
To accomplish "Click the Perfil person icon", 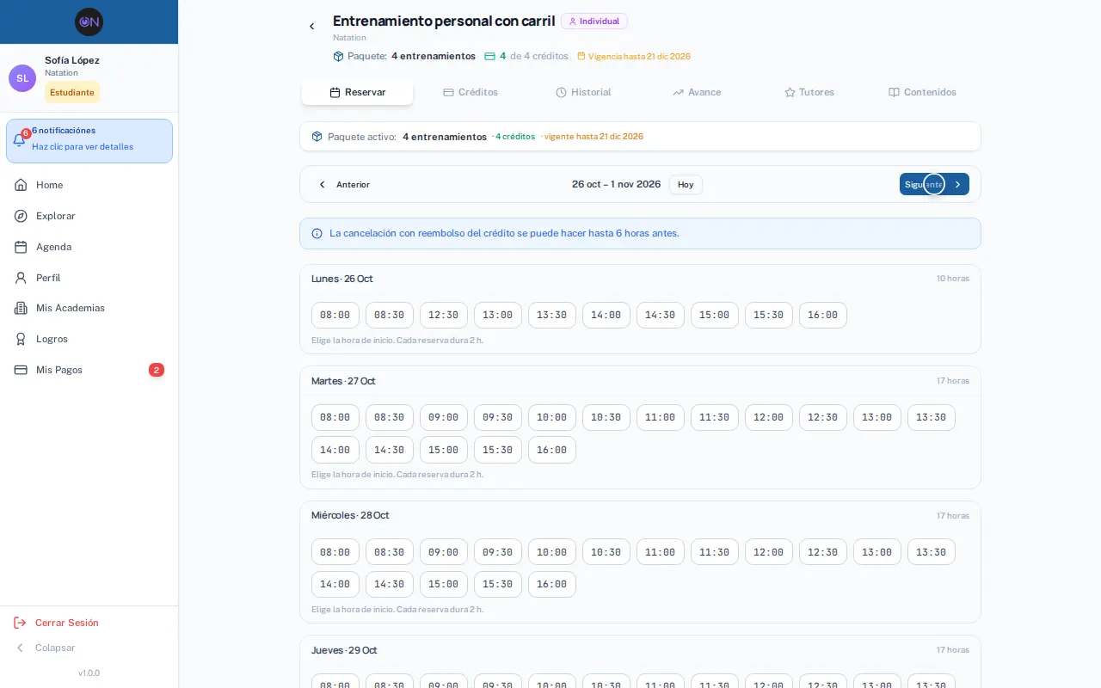I will pyautogui.click(x=21, y=278).
